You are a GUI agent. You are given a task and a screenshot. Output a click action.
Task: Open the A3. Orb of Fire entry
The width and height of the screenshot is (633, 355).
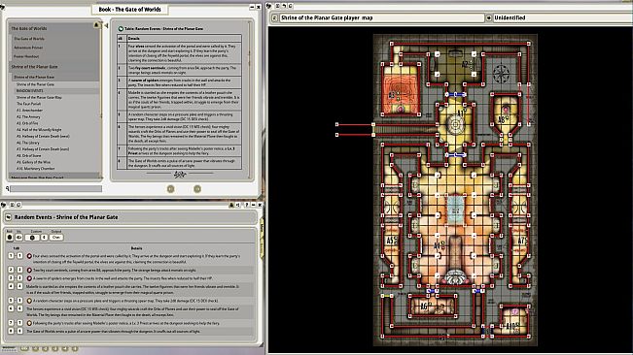click(x=27, y=123)
